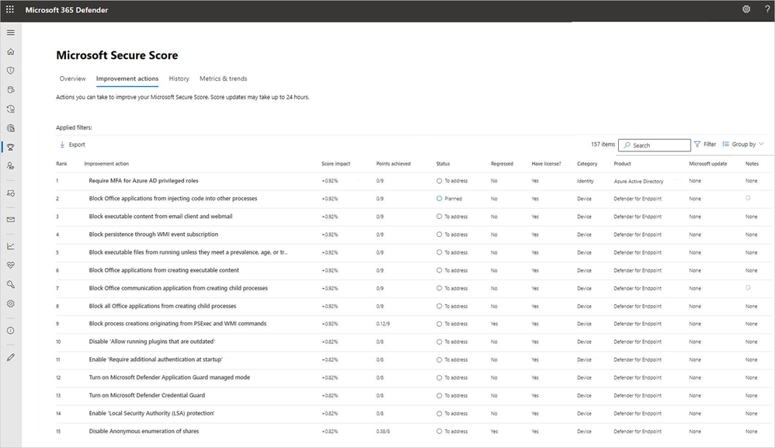This screenshot has height=448, width=775.
Task: Open note icon on Block Office communication application row
Action: click(748, 287)
